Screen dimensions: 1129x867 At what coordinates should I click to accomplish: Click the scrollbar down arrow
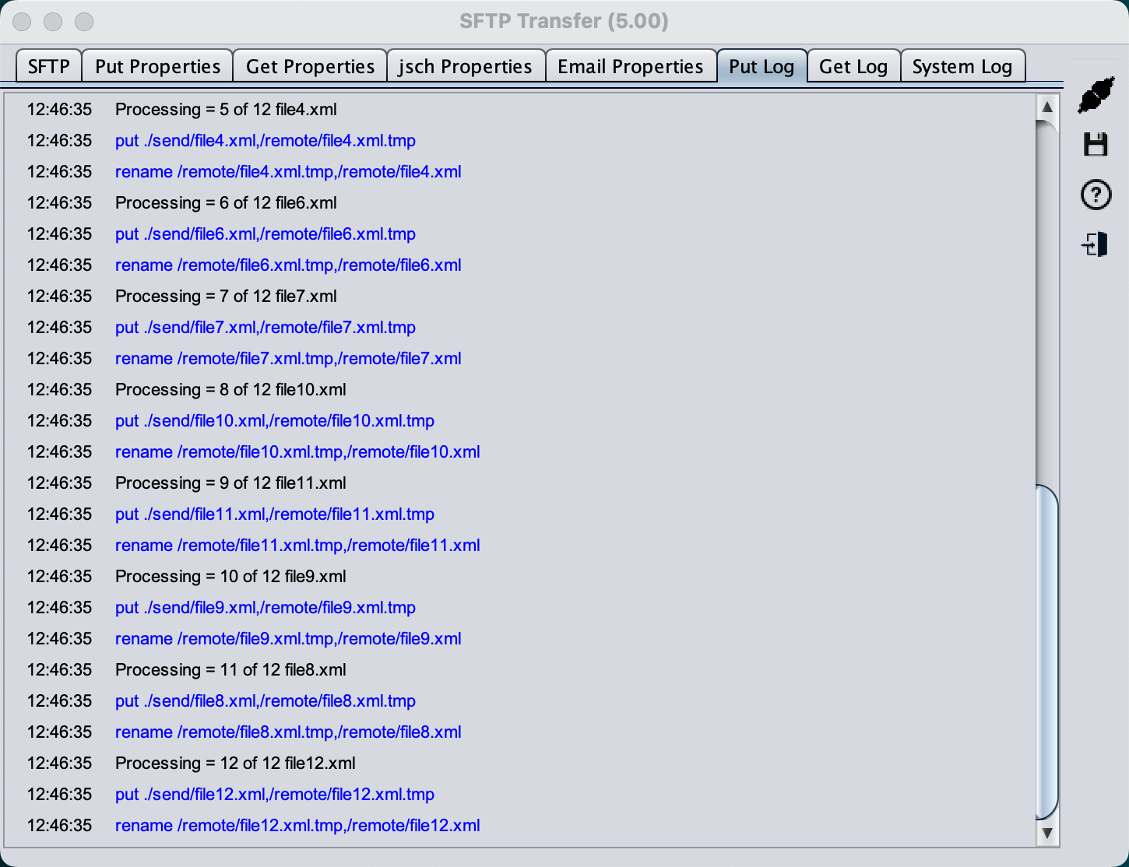[1047, 834]
